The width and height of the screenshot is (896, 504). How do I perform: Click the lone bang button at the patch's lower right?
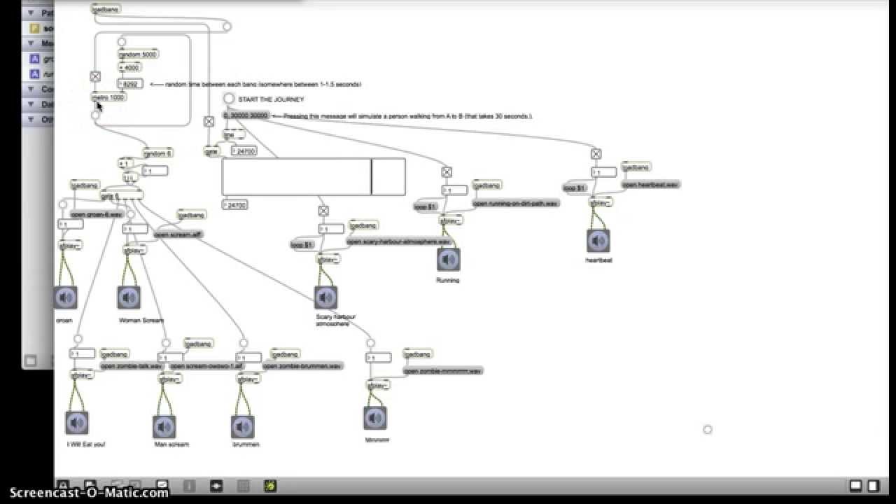point(707,429)
